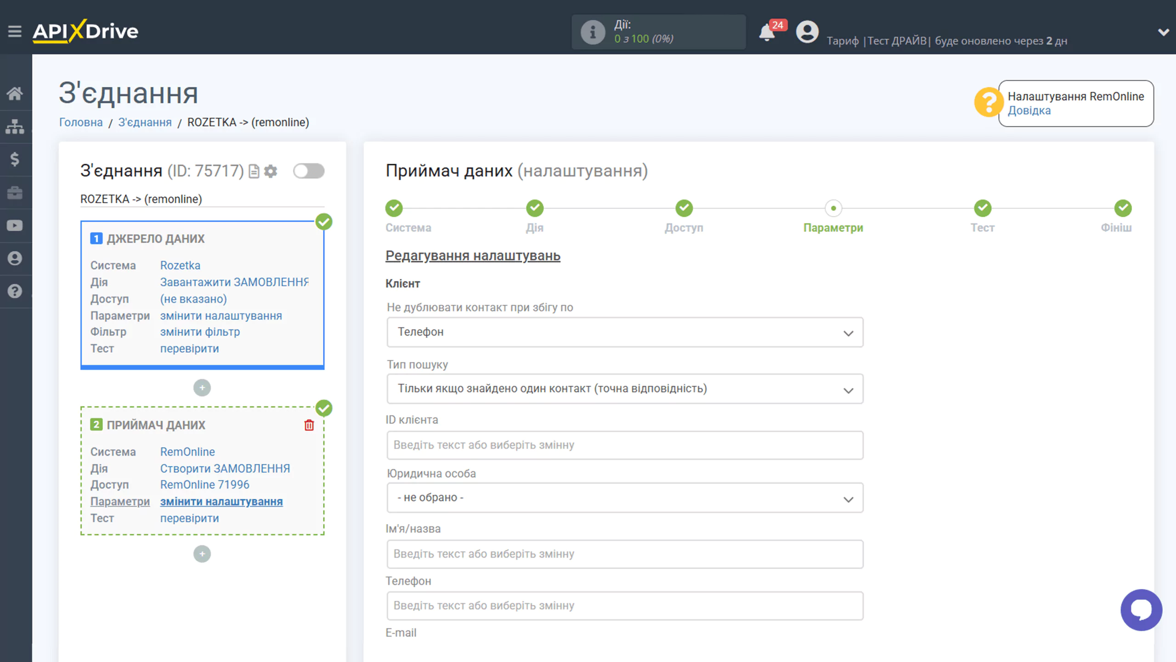
Task: Focus the Телефон input field
Action: pos(625,605)
